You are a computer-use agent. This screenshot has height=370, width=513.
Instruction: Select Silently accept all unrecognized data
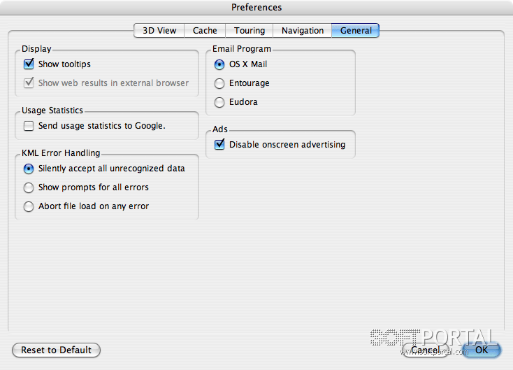click(x=29, y=169)
